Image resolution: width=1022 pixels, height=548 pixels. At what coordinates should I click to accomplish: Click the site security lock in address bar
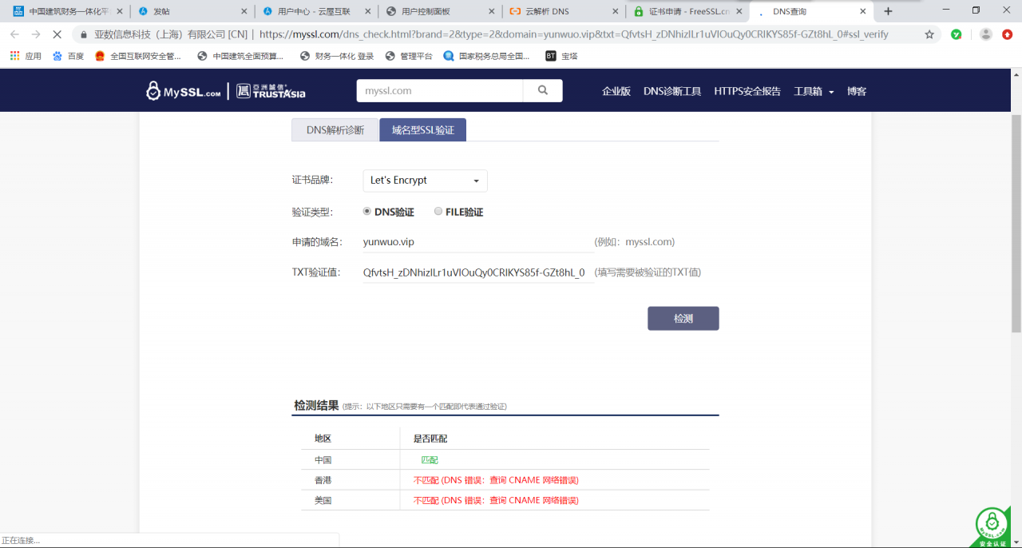coord(84,35)
